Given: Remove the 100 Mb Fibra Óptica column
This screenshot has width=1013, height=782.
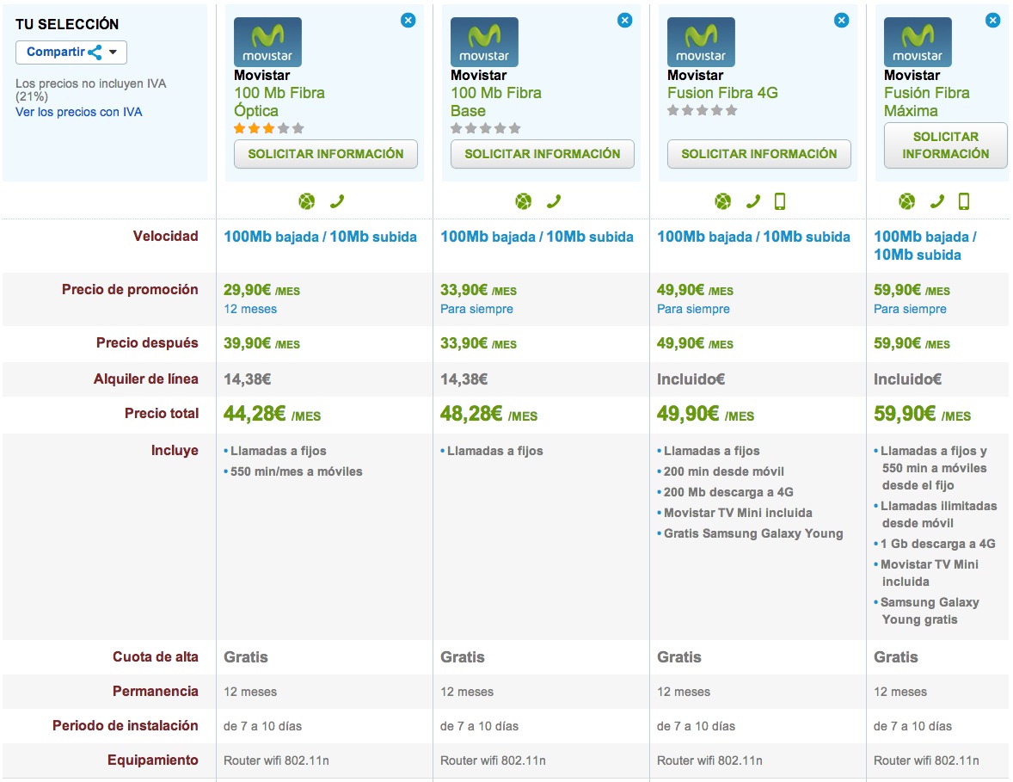Looking at the screenshot, I should [408, 21].
